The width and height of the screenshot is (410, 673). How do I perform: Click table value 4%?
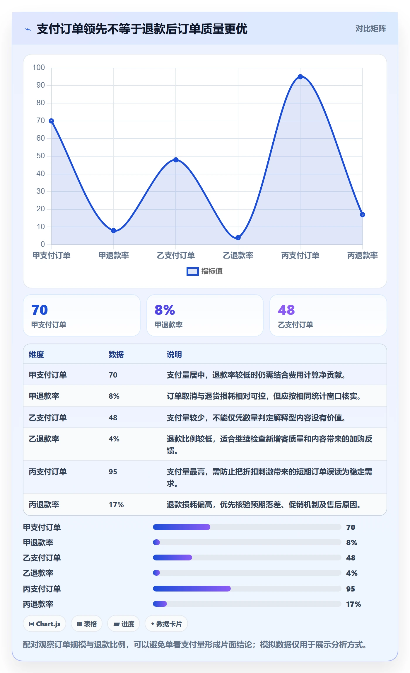coord(114,439)
